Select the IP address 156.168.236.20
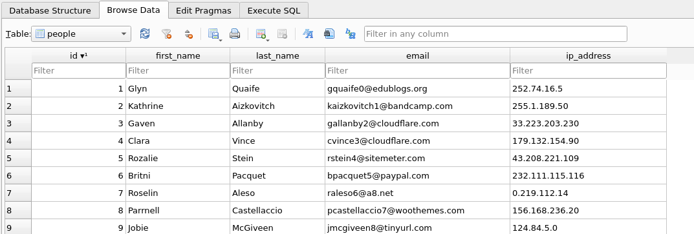The width and height of the screenshot is (694, 234). [589, 211]
